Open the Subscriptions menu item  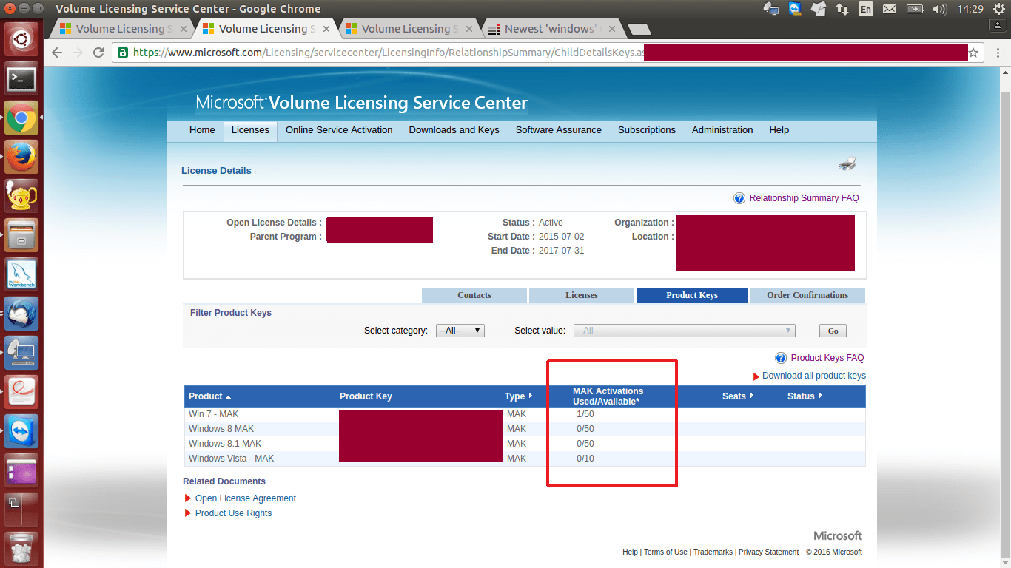(x=647, y=130)
